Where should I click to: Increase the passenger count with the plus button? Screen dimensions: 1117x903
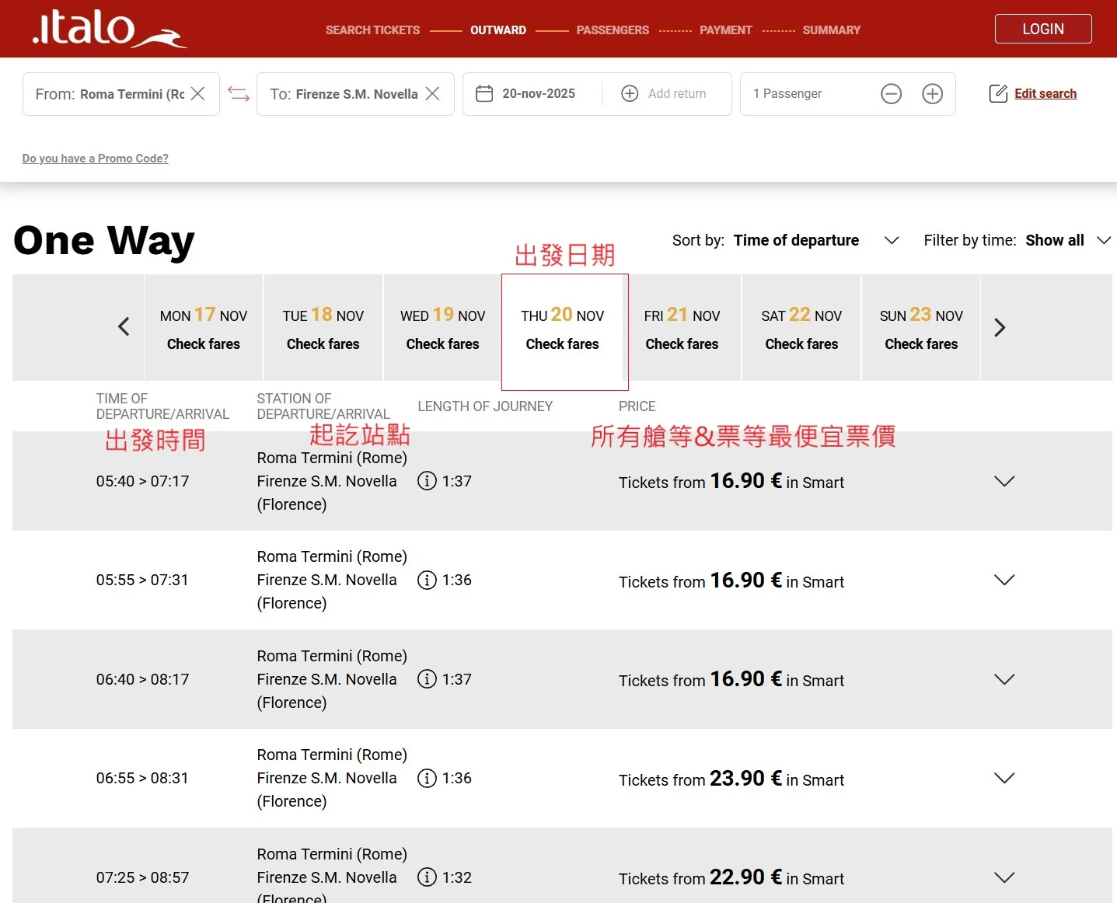click(x=933, y=94)
